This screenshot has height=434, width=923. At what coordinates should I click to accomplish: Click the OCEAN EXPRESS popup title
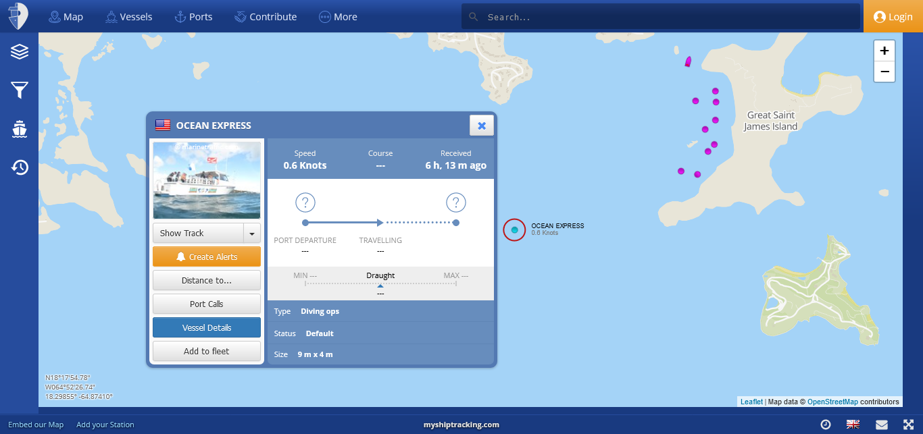(x=214, y=126)
